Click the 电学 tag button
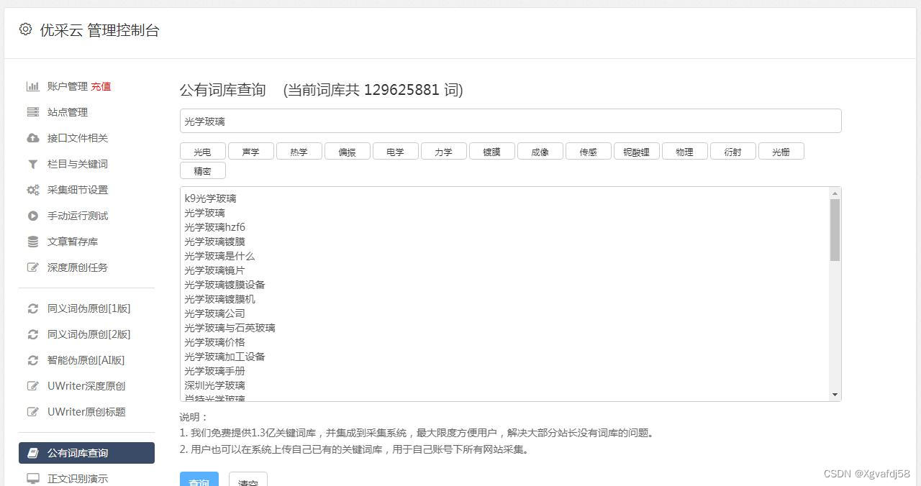921x486 pixels. click(396, 151)
